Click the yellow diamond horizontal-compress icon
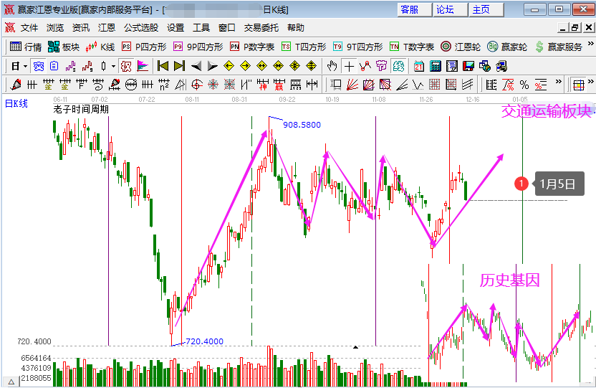596x388 pixels. coord(279,66)
